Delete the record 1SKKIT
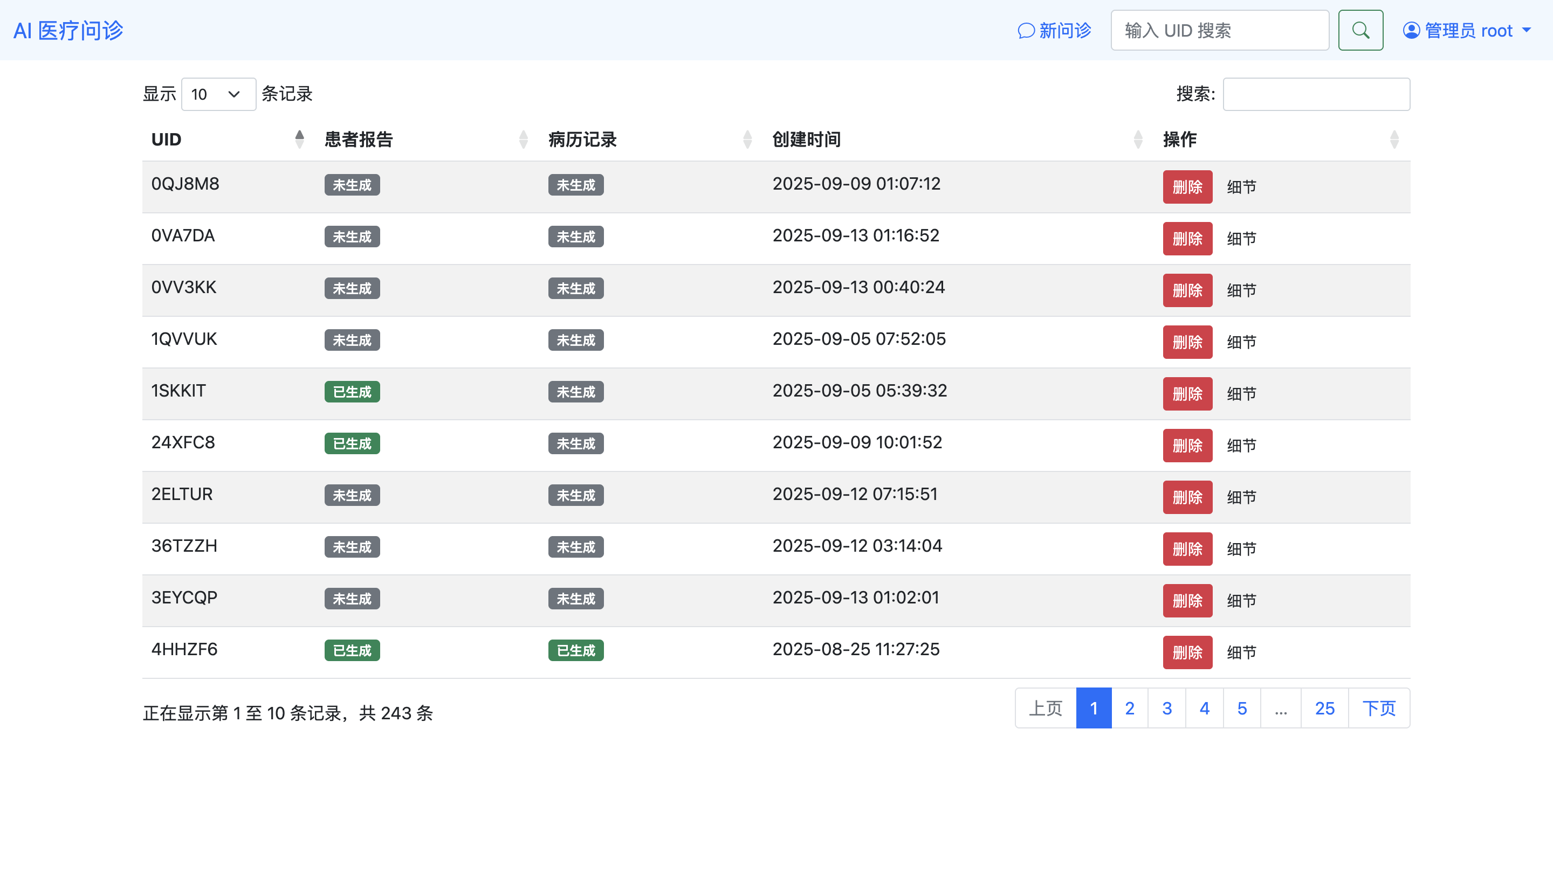Screen dimensions: 1553x875 coord(1187,394)
